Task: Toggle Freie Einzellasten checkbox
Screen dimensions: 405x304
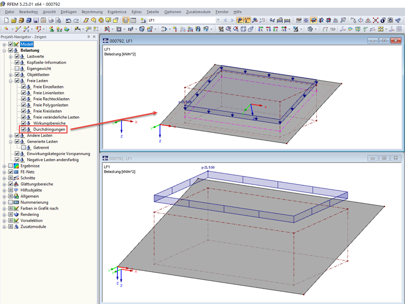Action: click(23, 86)
